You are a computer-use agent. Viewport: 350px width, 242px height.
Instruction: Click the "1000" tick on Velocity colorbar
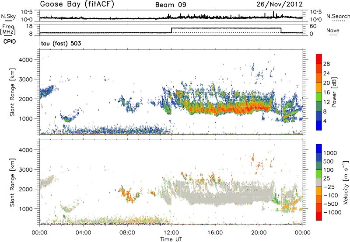pyautogui.click(x=330, y=153)
